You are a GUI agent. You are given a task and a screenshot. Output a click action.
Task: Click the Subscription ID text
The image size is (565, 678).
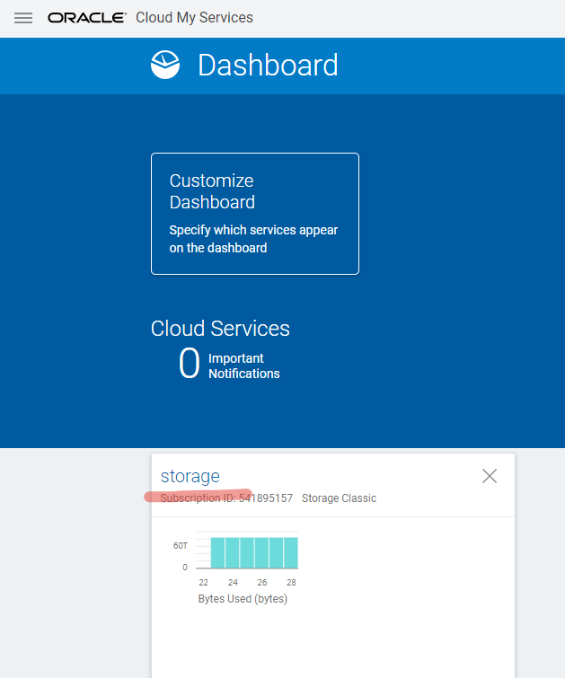[226, 498]
